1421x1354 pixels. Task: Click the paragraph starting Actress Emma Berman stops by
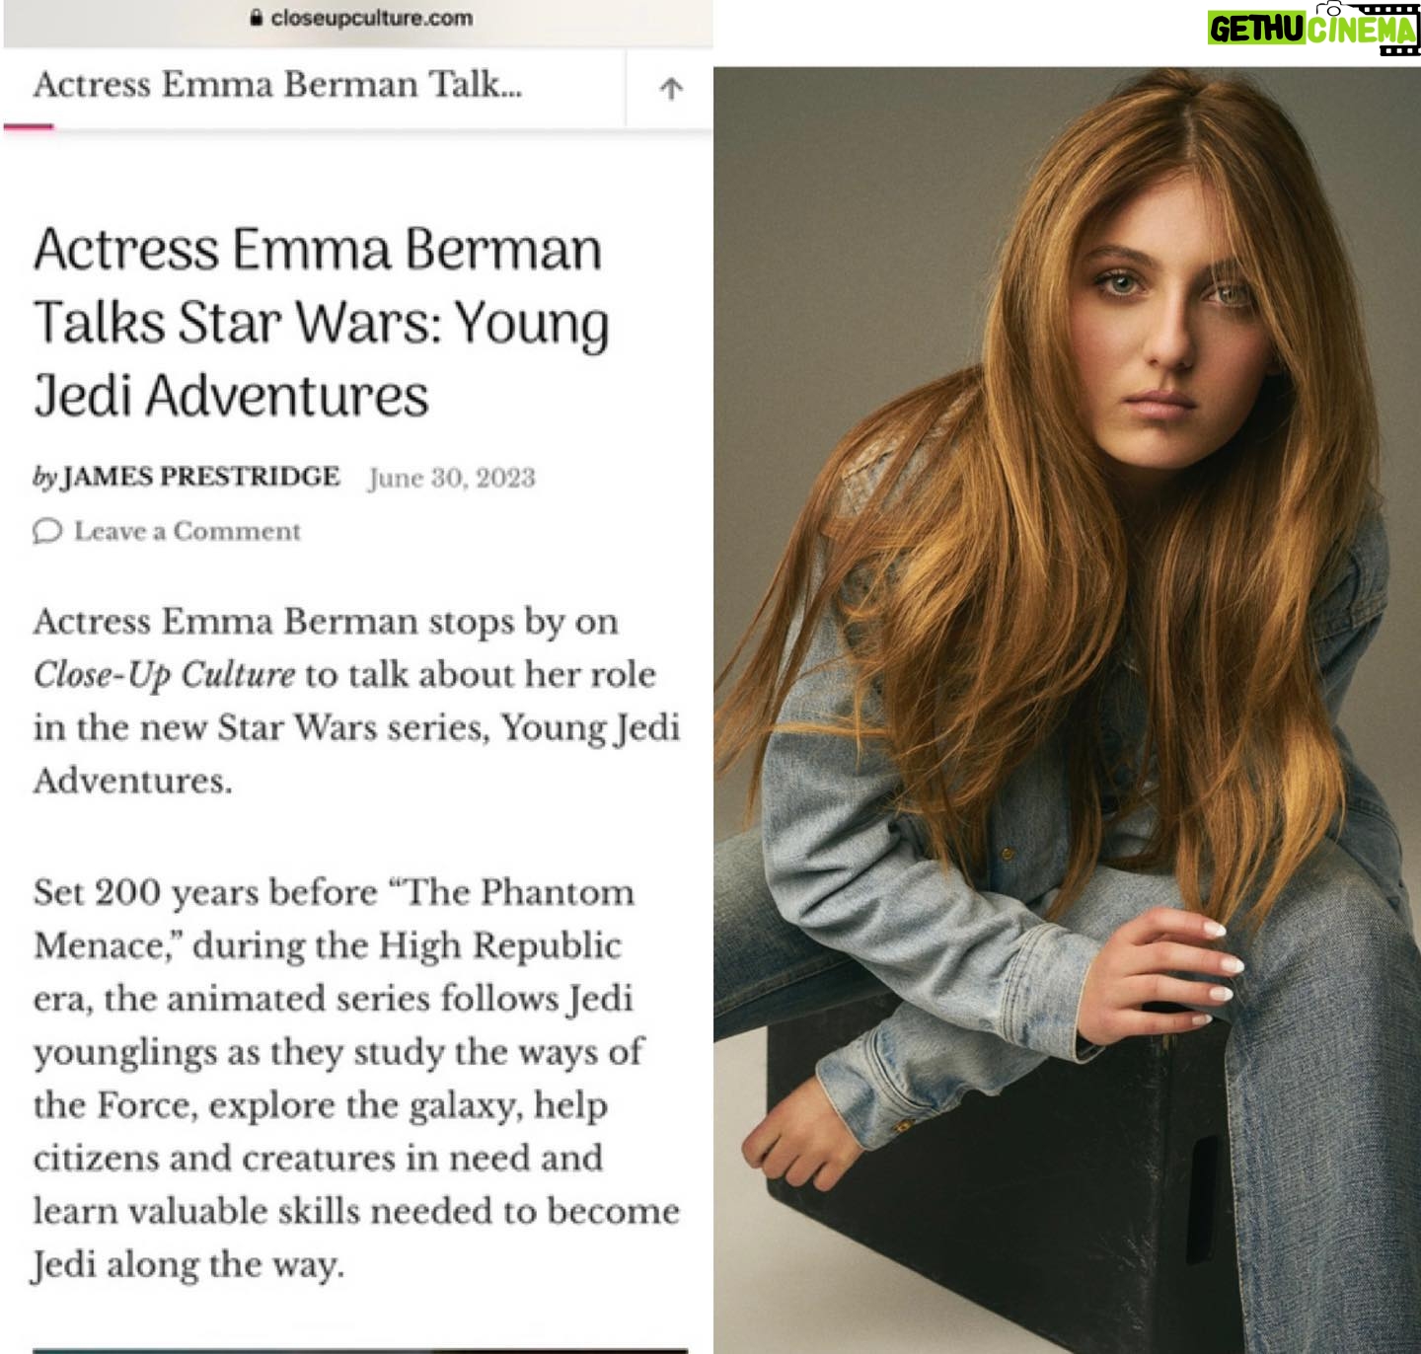coord(356,701)
